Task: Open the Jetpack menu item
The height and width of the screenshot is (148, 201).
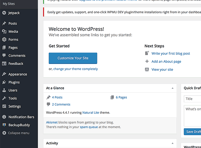Action: click(x=14, y=13)
